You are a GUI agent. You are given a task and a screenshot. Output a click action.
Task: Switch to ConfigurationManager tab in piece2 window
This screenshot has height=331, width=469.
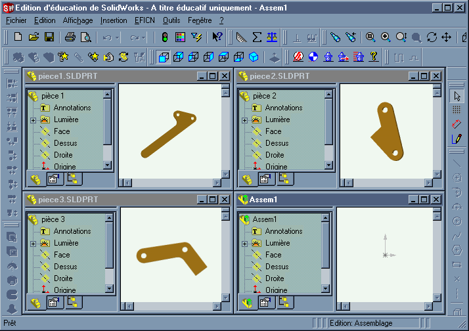pos(284,179)
